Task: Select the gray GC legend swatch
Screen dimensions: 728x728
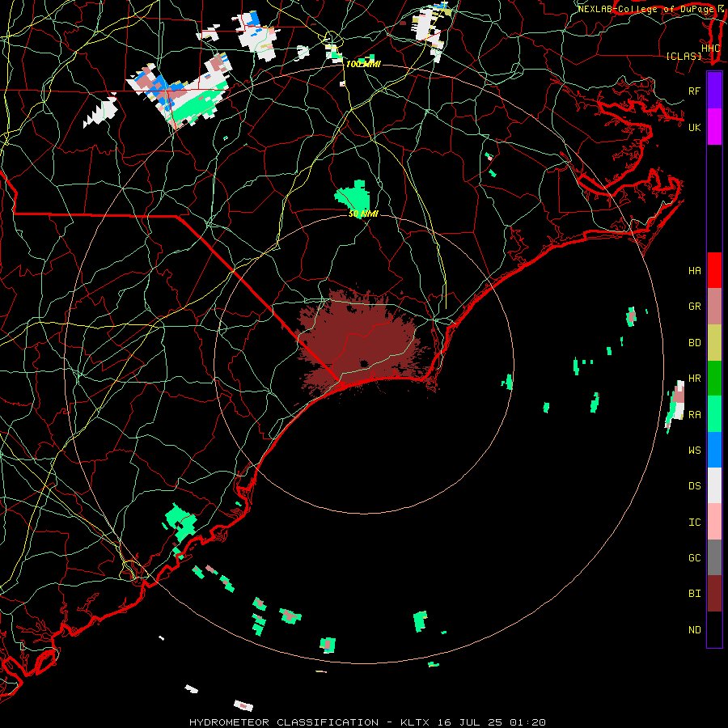Action: [x=714, y=557]
